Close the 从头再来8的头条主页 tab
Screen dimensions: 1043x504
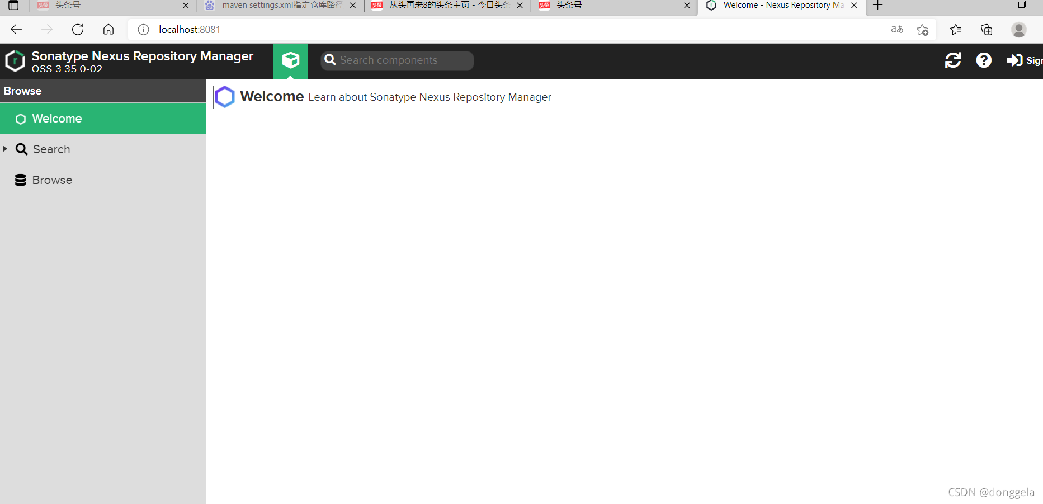click(520, 6)
